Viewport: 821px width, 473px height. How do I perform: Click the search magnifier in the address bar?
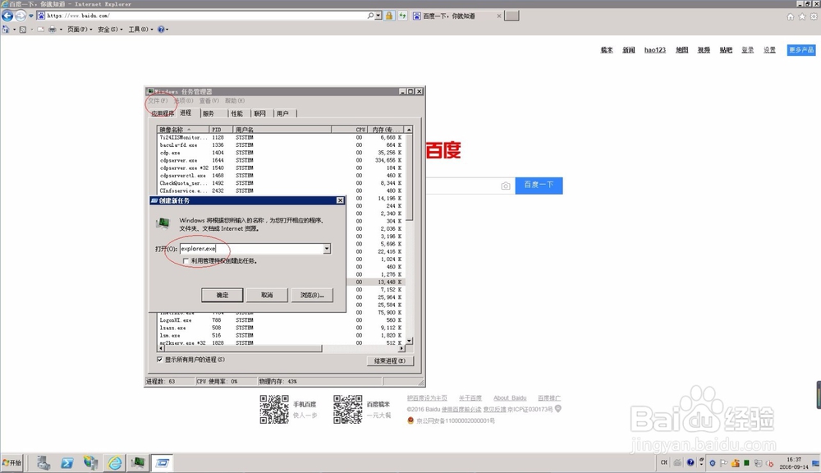click(x=371, y=16)
